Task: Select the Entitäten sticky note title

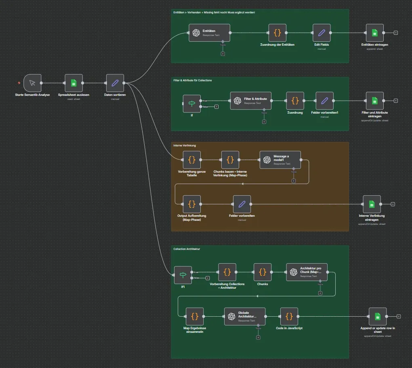Action: coord(214,13)
